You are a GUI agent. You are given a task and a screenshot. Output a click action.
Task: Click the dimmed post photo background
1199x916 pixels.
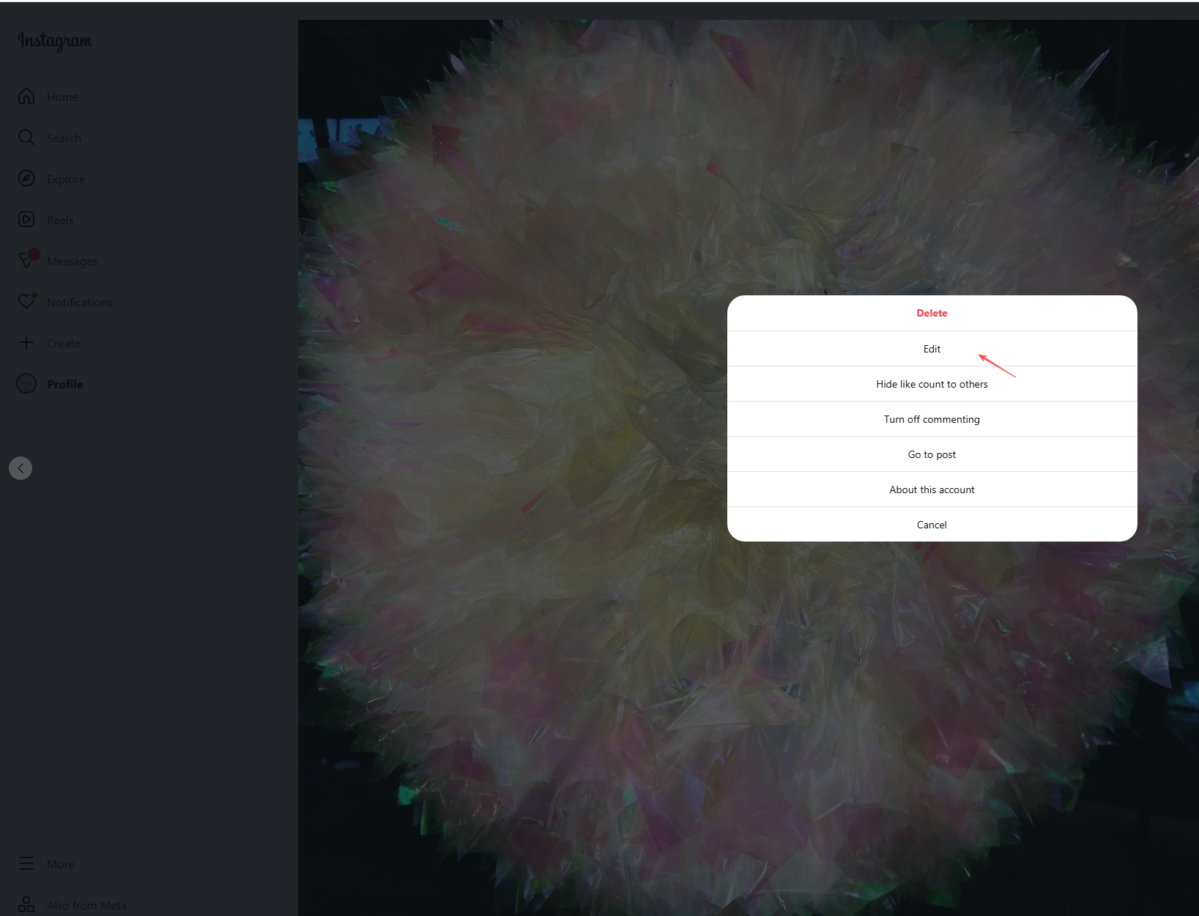[513, 660]
